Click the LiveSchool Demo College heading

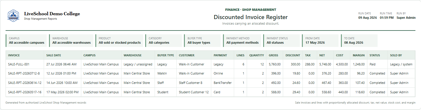pyautogui.click(x=52, y=14)
